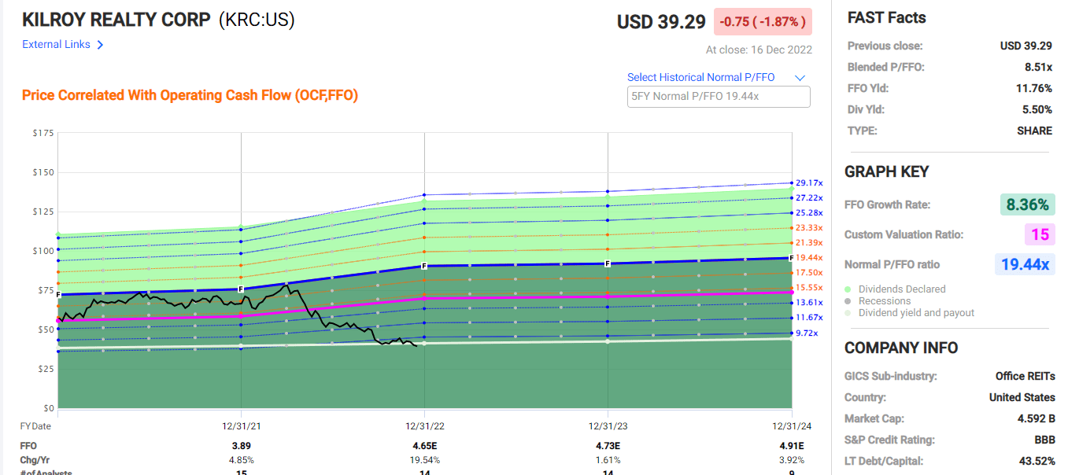This screenshot has height=475, width=1068.
Task: Click the KILROY REALTY CORP title
Action: click(116, 19)
